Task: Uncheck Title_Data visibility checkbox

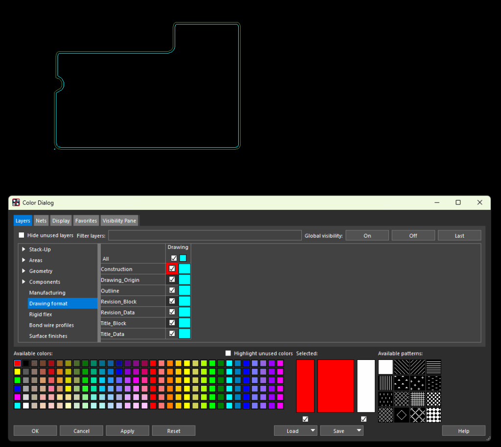Action: (x=172, y=334)
